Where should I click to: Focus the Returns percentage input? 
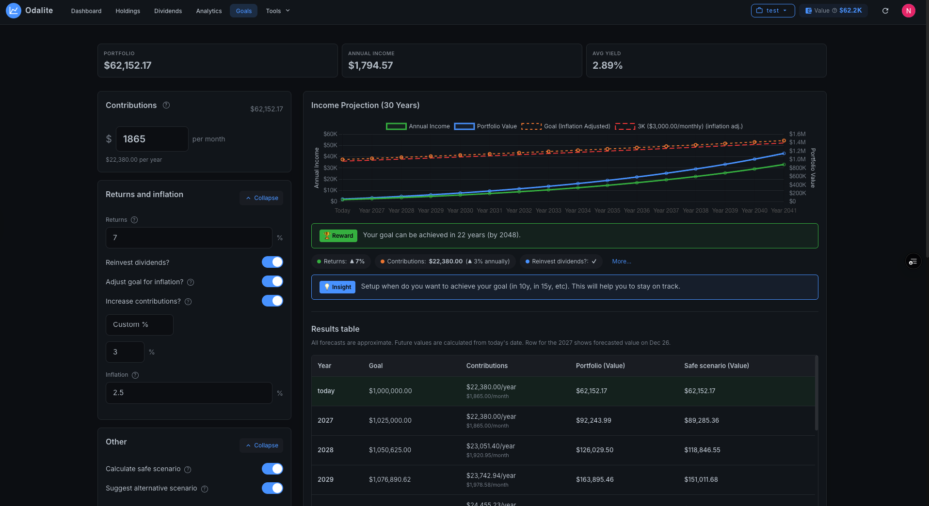pyautogui.click(x=189, y=238)
